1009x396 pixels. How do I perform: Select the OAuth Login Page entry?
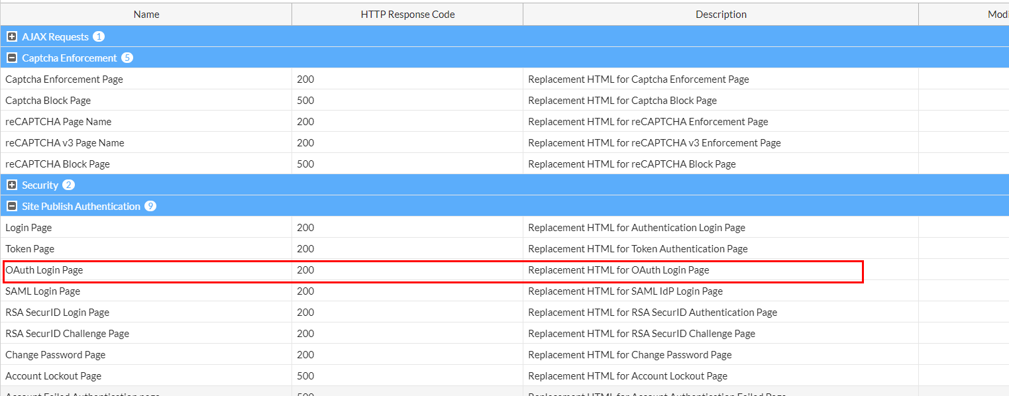(44, 270)
